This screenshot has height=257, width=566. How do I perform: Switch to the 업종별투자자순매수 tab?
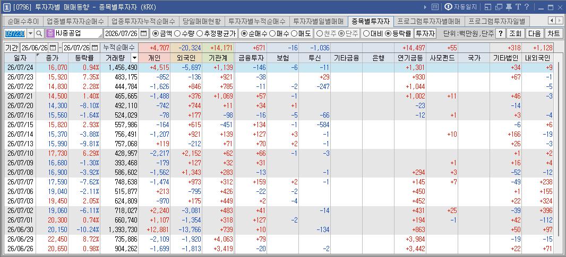tap(75, 21)
